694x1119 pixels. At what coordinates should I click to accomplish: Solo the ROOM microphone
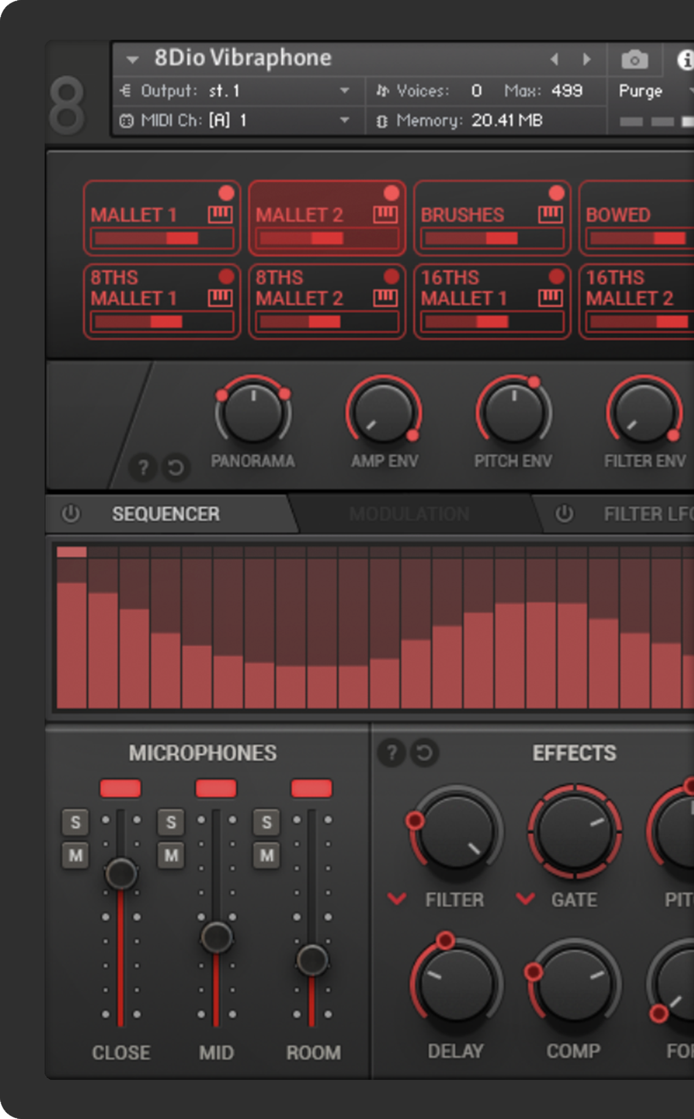point(267,822)
